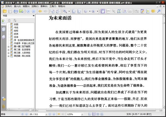Click the Print icon in toolbar
The height and width of the screenshot is (117, 166).
pyautogui.click(x=16, y=11)
